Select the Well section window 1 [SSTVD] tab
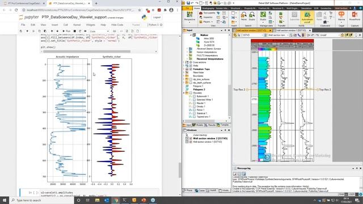The width and height of the screenshot is (363, 204). (291, 30)
